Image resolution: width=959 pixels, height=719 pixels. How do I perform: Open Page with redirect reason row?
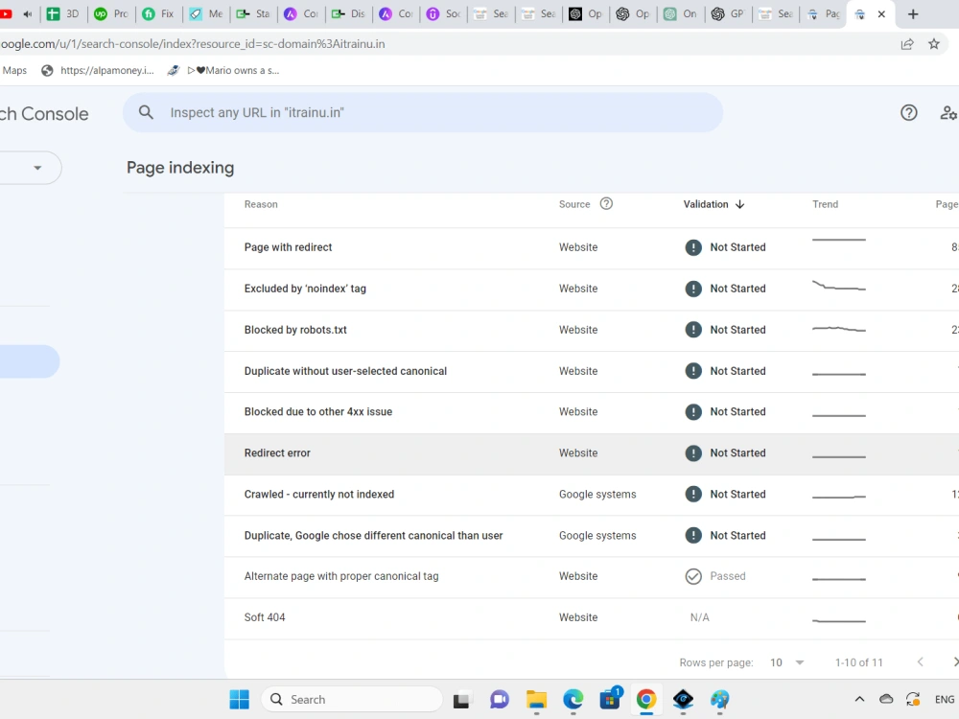click(592, 247)
